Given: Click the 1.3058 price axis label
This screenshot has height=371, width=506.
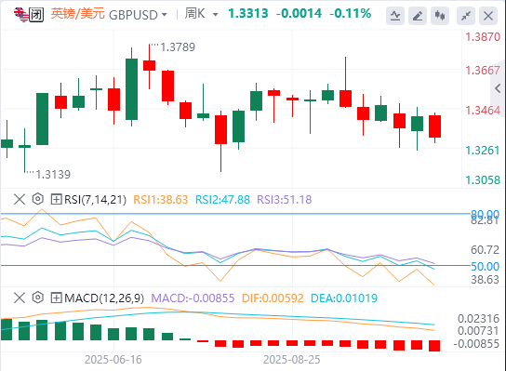Looking at the screenshot, I should [483, 180].
